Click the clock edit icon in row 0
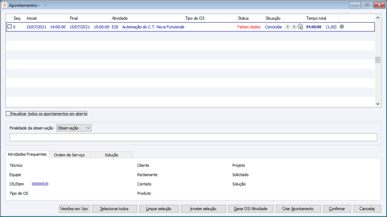This screenshot has height=217, width=387. tap(300, 27)
